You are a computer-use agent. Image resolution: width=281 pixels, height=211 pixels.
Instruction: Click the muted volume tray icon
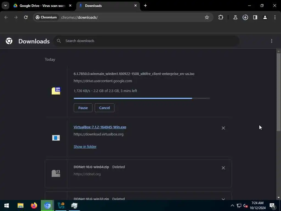coord(245,206)
